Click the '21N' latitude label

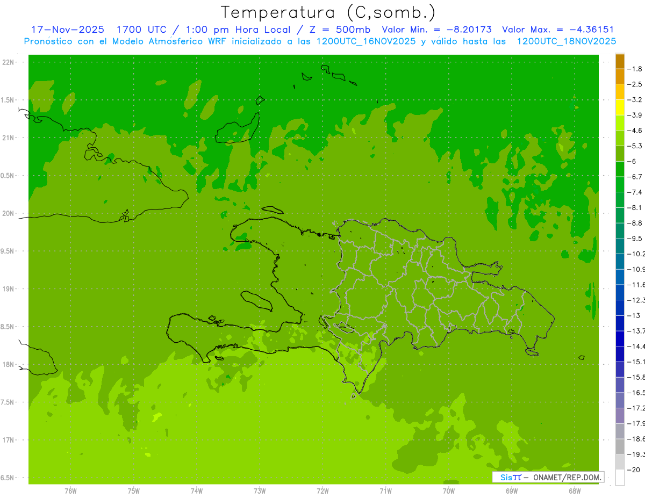[9, 138]
